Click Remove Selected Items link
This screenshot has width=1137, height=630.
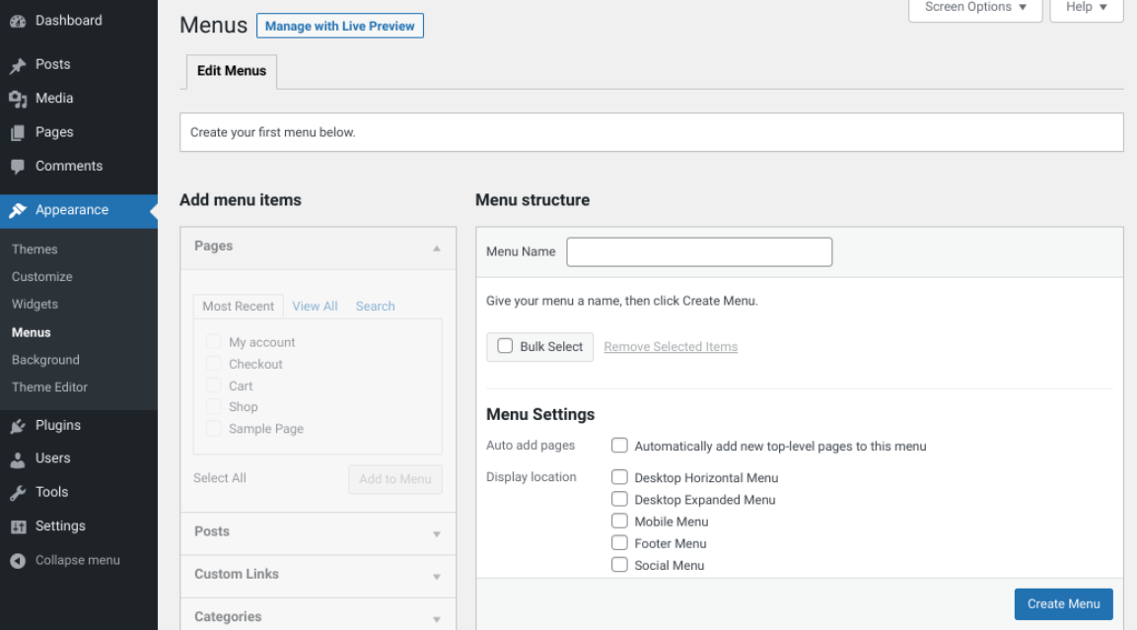[670, 346]
